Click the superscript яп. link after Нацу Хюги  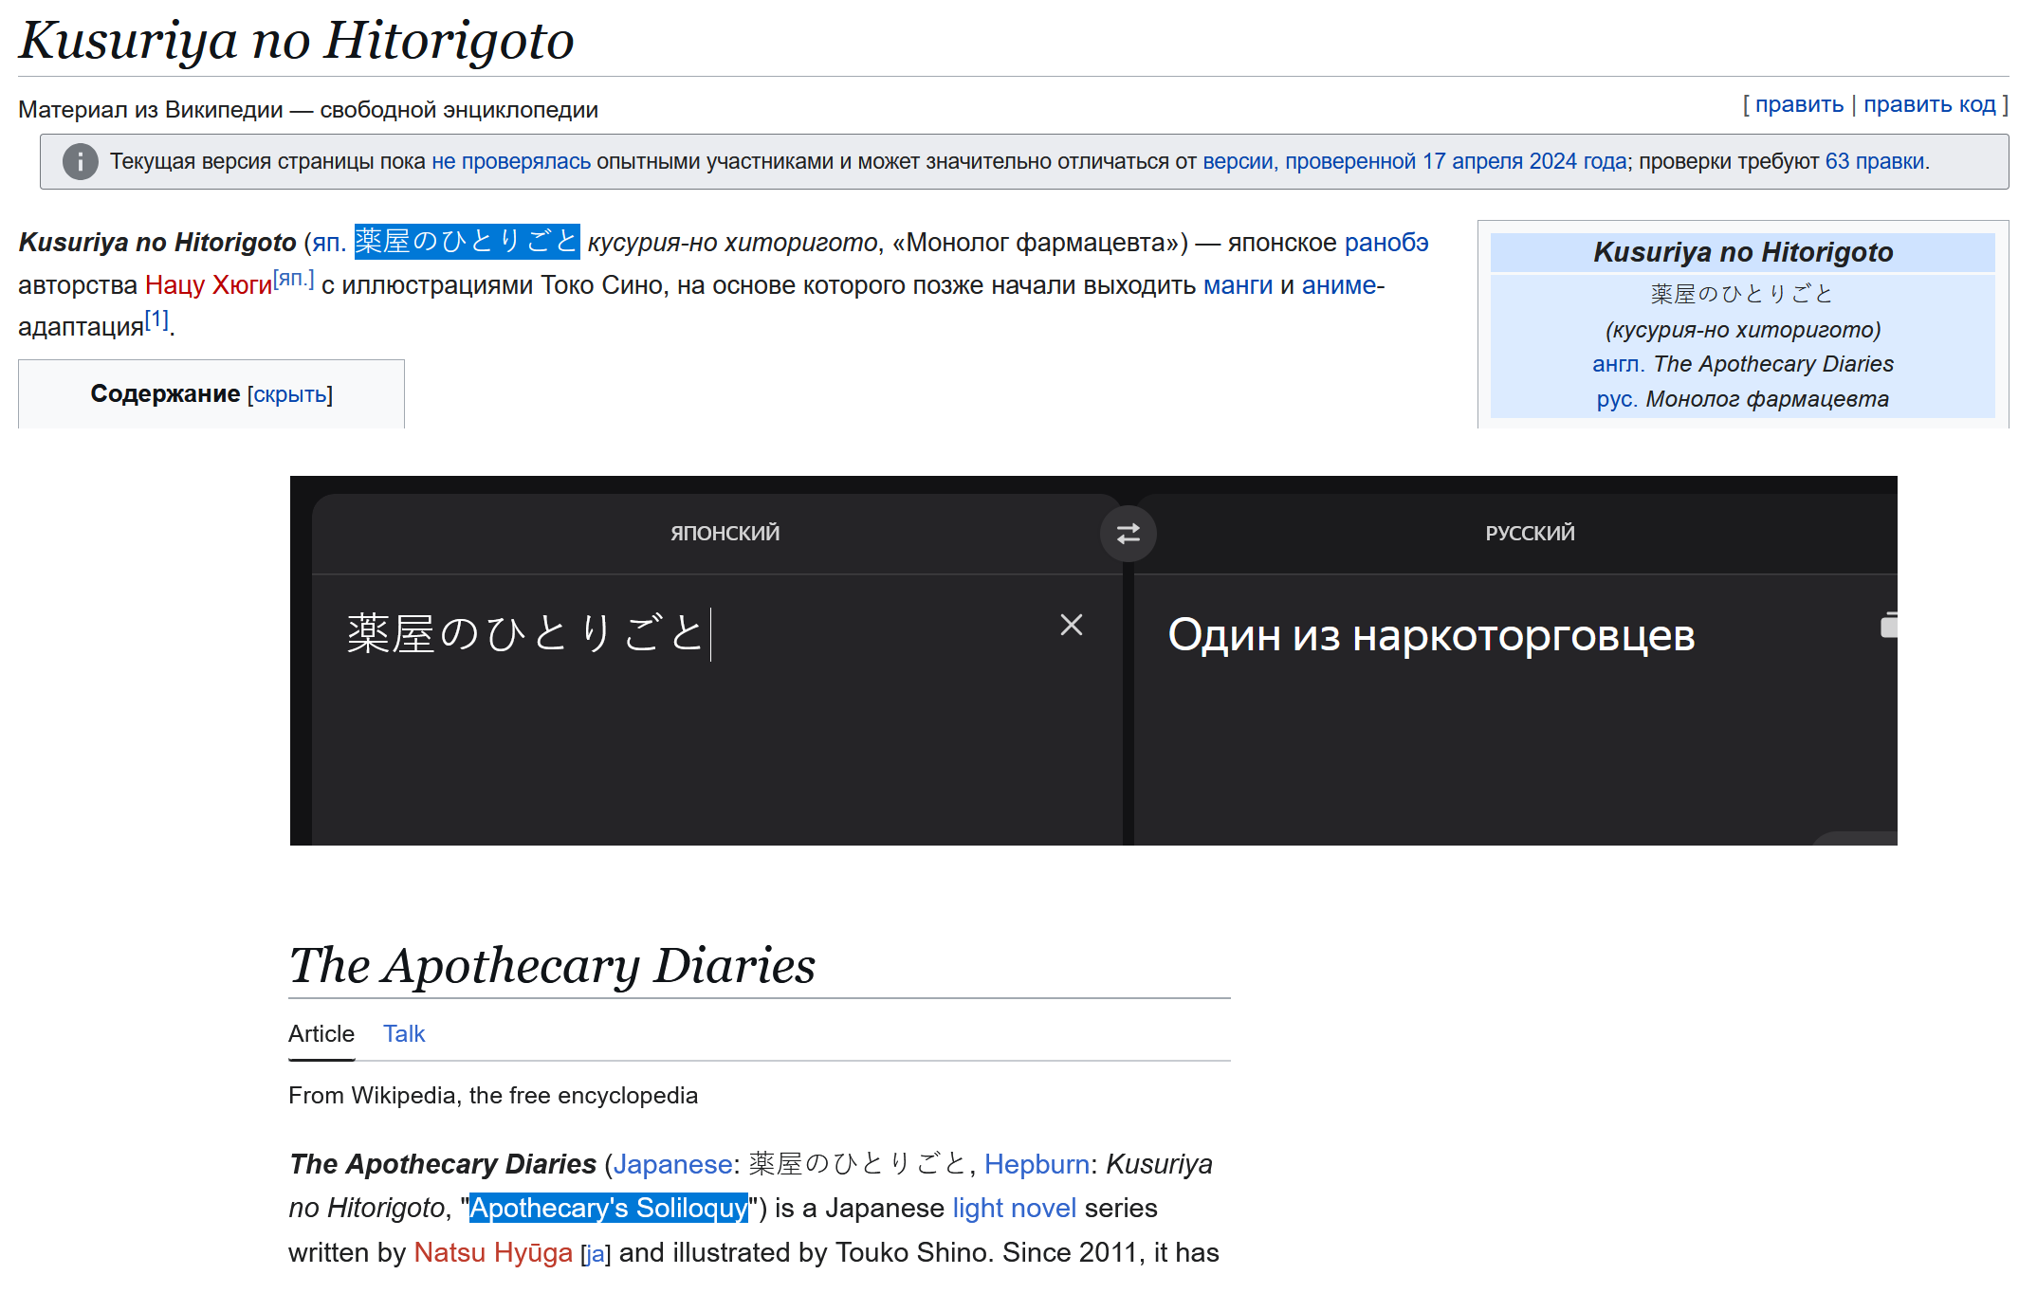294,278
